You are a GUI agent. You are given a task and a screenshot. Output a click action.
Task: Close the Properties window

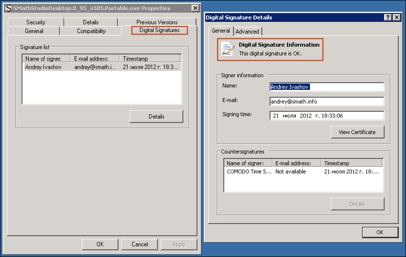coord(195,8)
